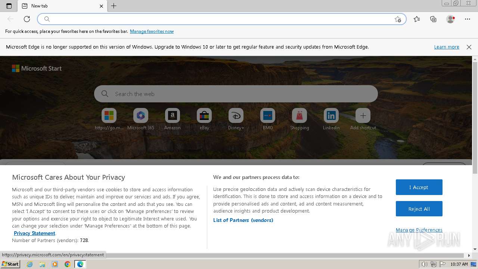Open Windows Media Player taskbar icon
This screenshot has height=269, width=478.
tap(55, 264)
